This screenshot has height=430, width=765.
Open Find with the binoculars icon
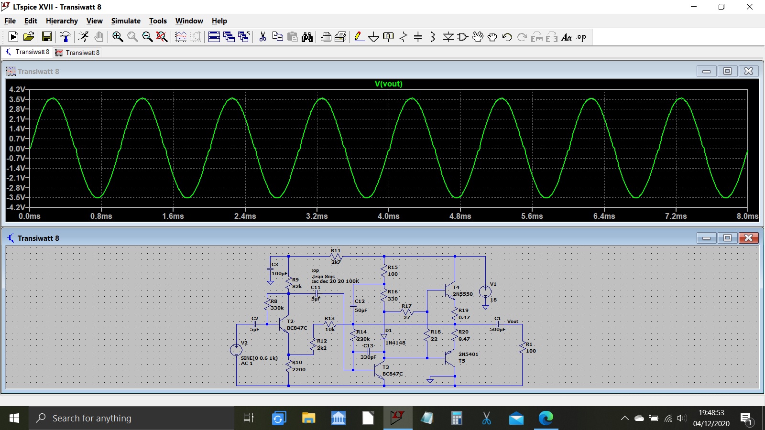(x=307, y=37)
